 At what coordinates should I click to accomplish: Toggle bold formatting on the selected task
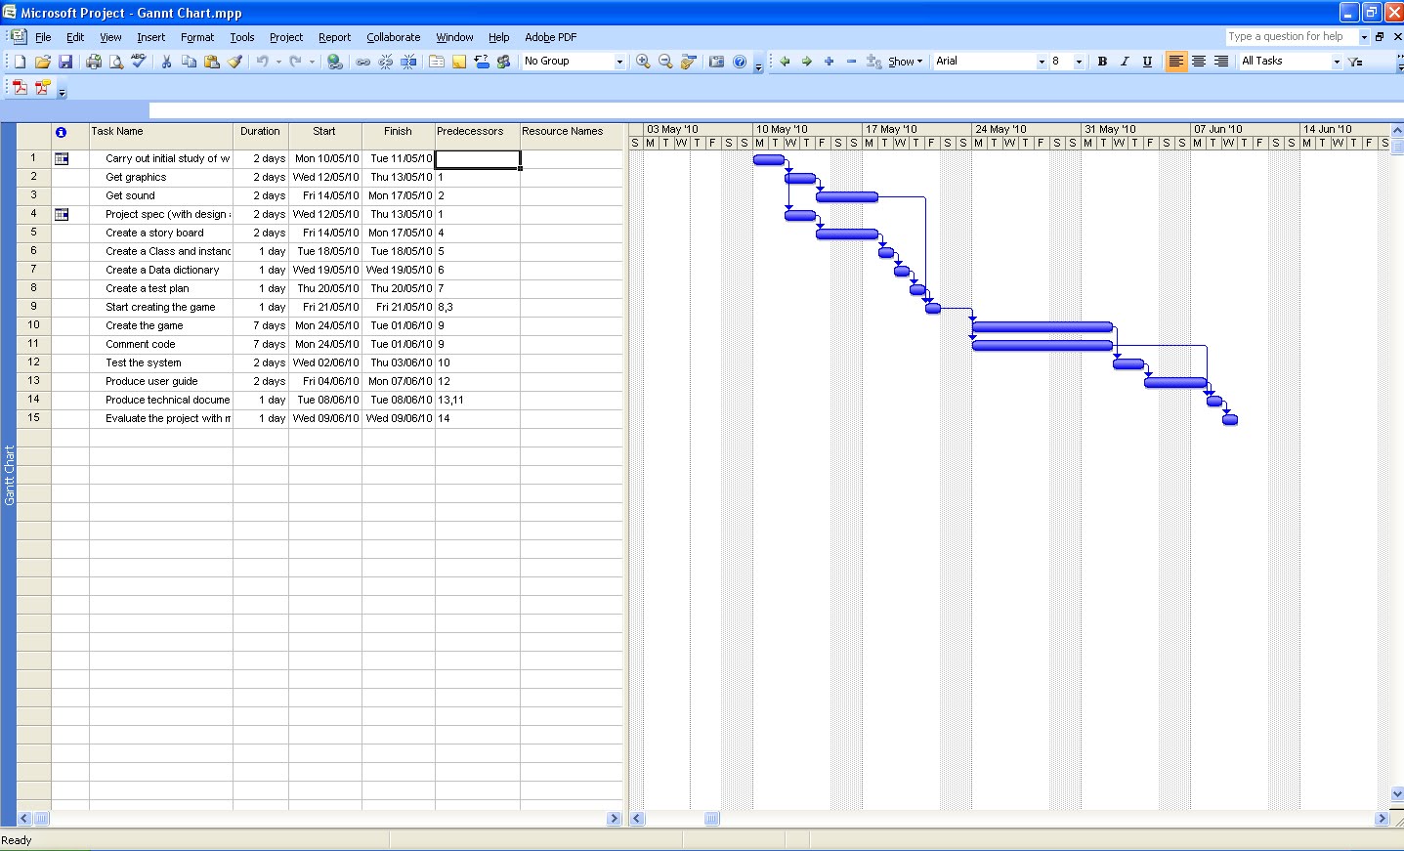point(1101,61)
